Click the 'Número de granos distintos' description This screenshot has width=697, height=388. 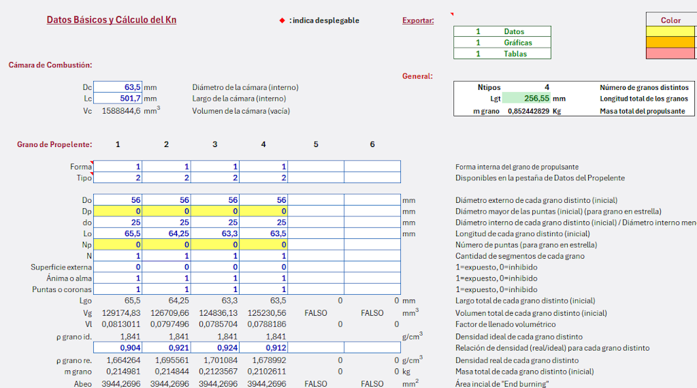(x=644, y=88)
